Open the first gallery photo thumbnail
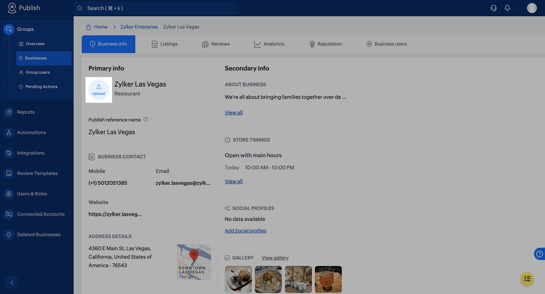This screenshot has width=545, height=294. (x=238, y=280)
